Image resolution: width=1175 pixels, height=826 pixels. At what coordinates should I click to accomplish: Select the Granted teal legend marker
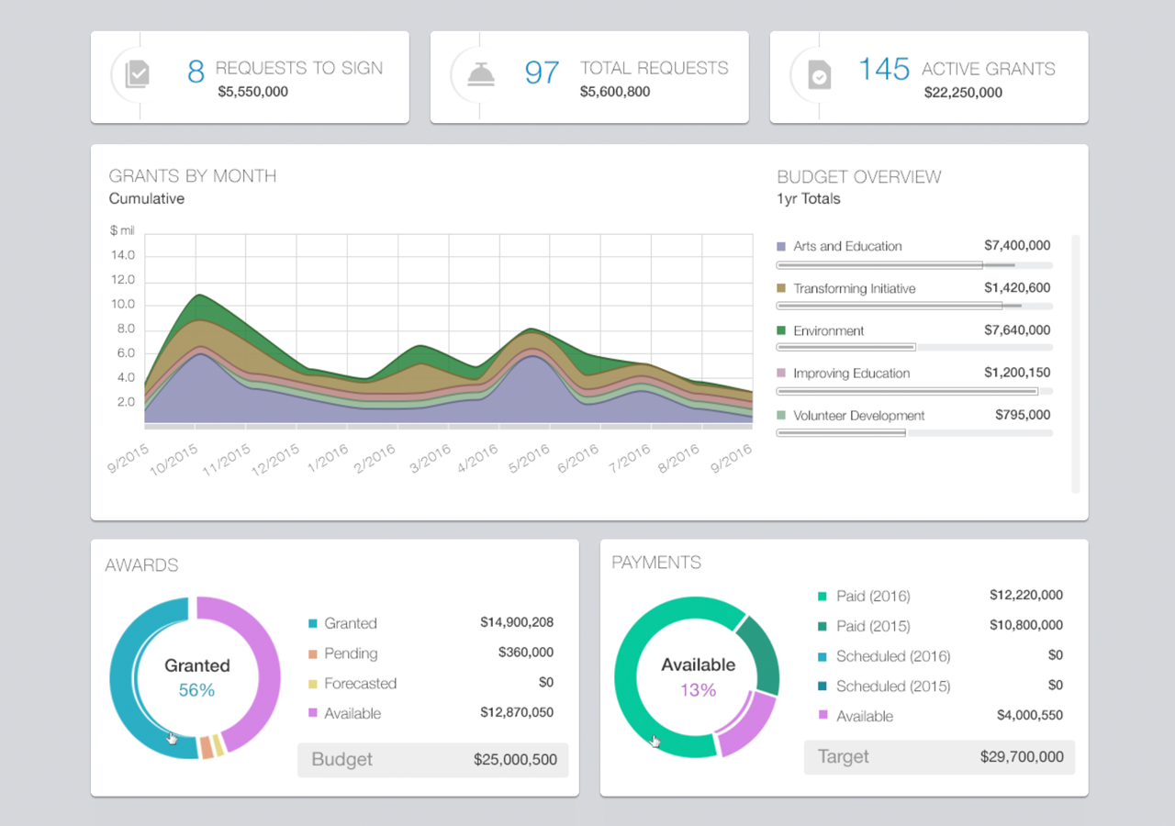[313, 624]
